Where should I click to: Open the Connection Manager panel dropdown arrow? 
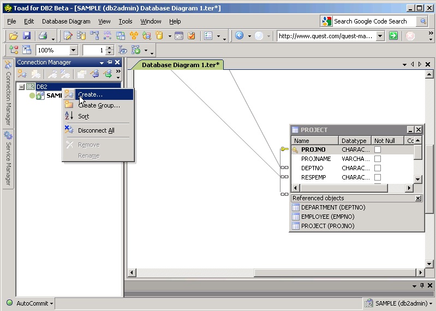click(102, 63)
